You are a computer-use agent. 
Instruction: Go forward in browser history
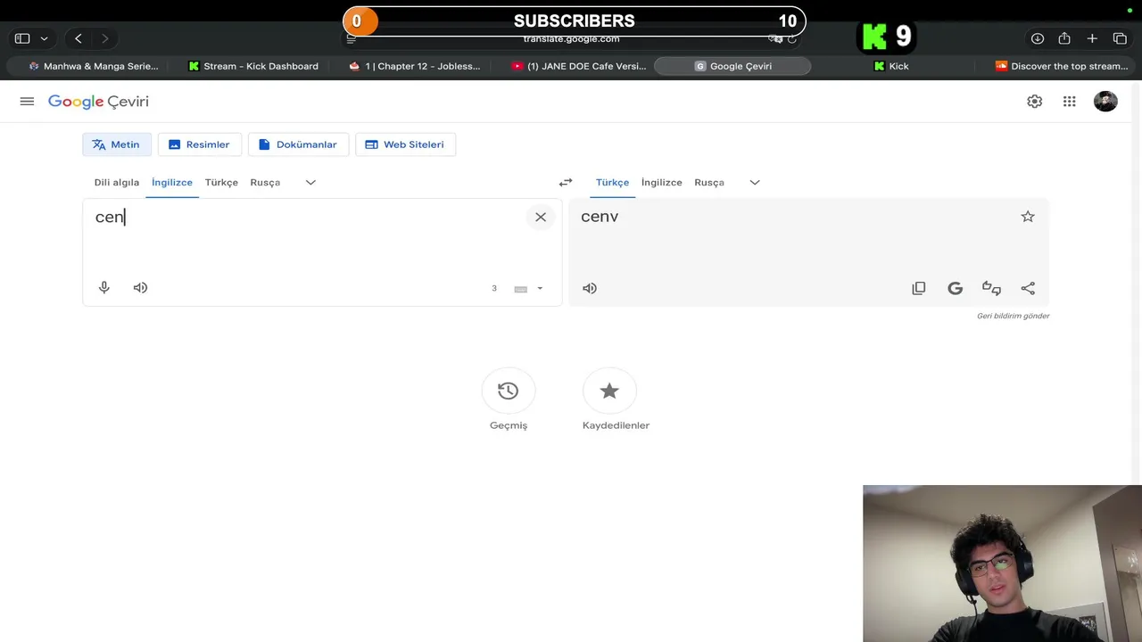tap(105, 38)
